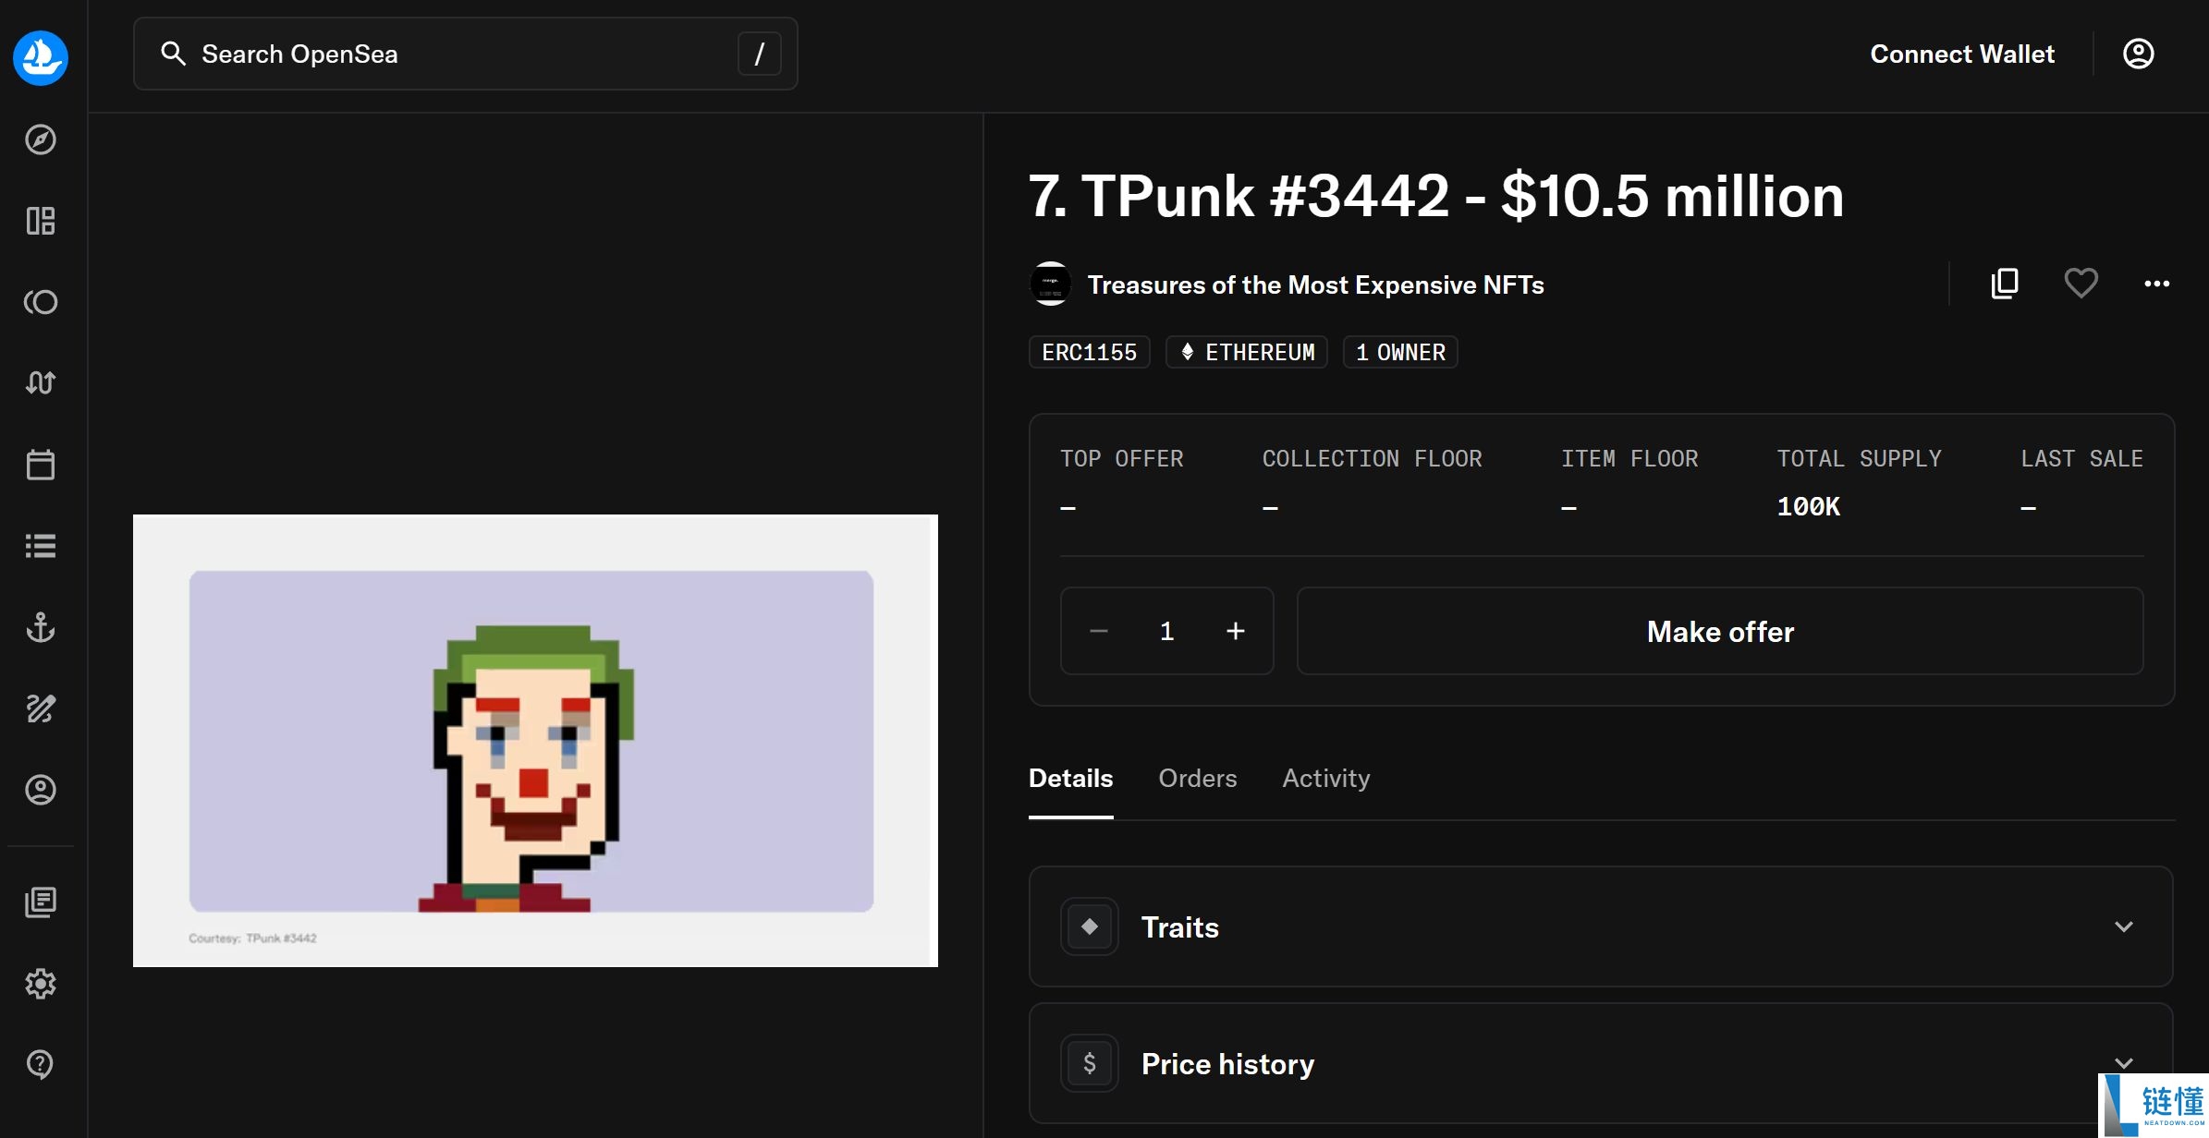Switch to the Details tab
The image size is (2209, 1138).
(1071, 779)
